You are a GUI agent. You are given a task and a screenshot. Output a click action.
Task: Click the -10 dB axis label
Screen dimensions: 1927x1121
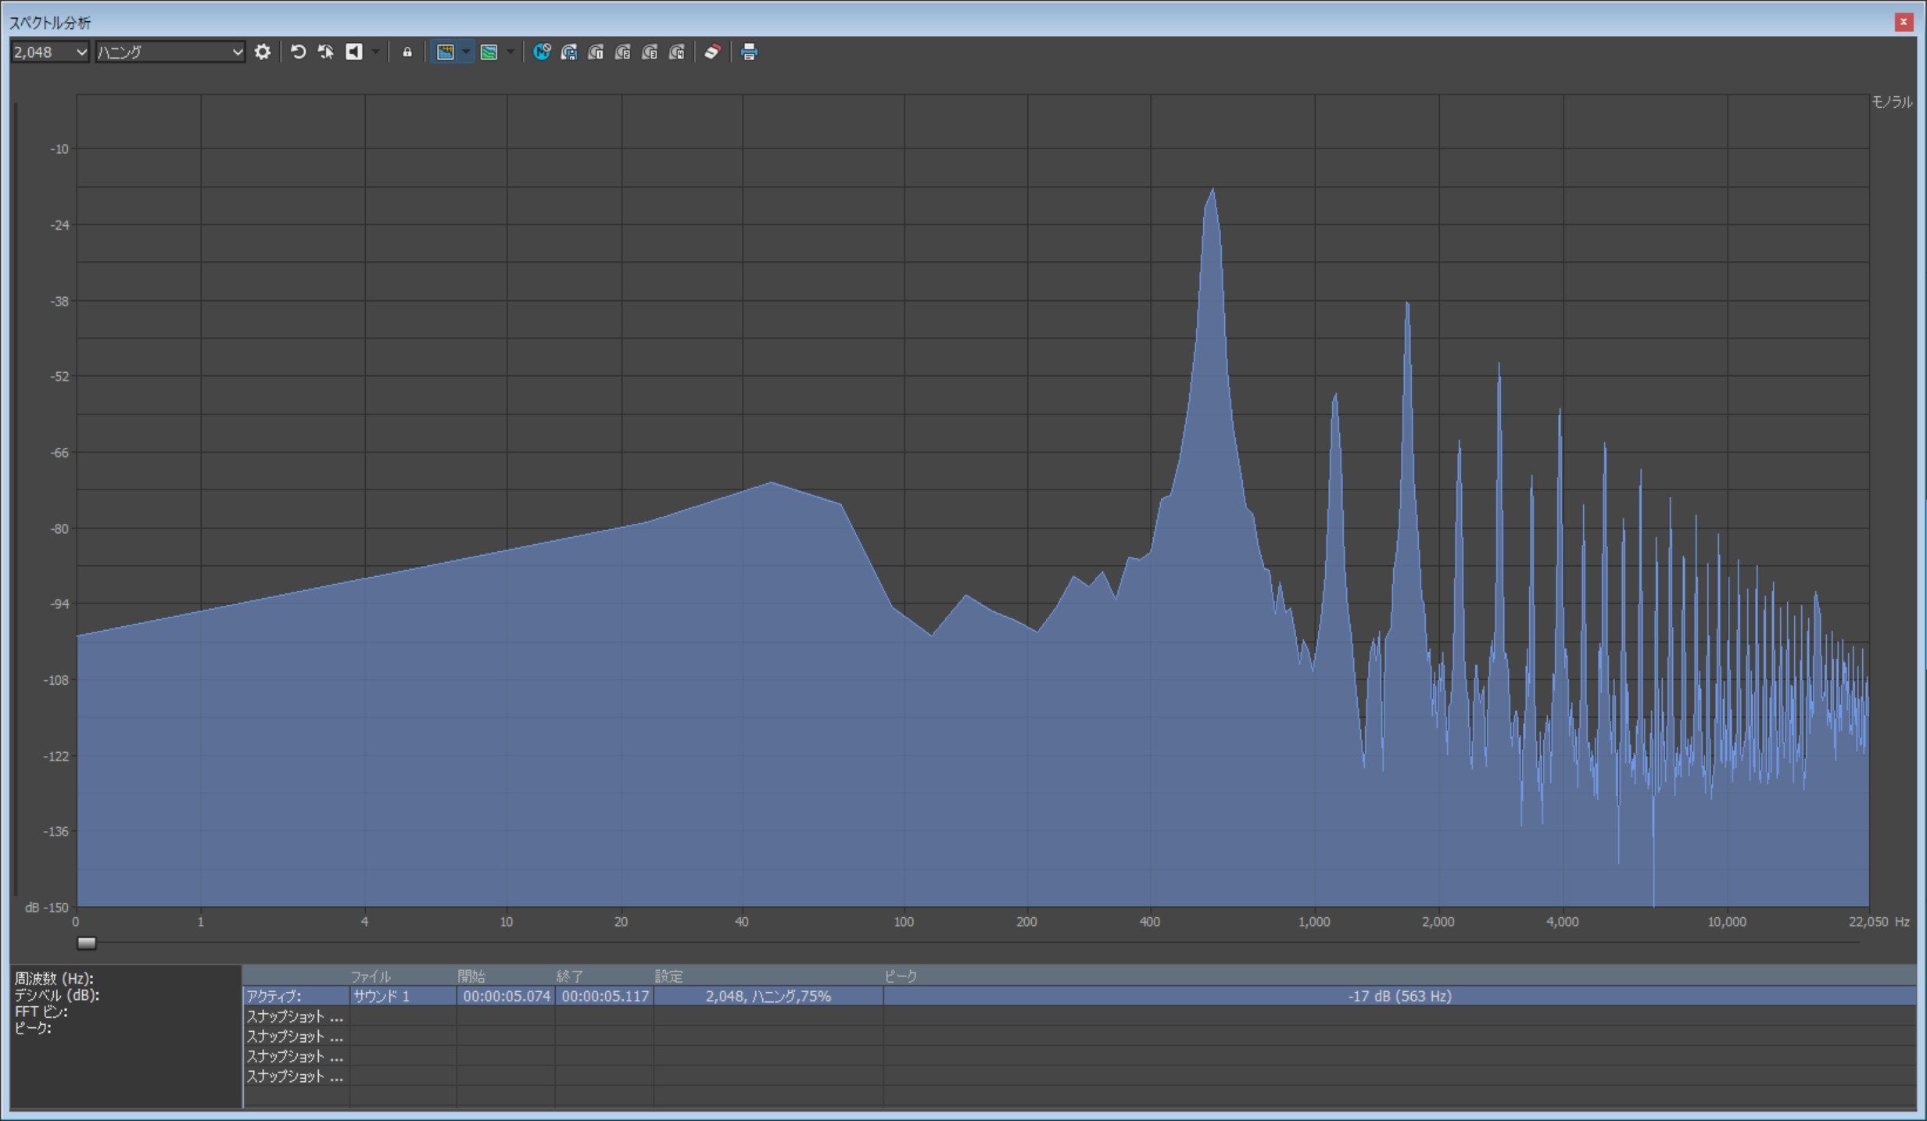(59, 149)
